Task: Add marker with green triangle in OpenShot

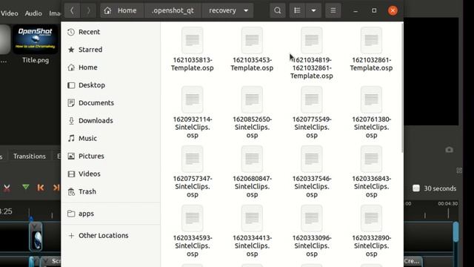Action: click(26, 188)
